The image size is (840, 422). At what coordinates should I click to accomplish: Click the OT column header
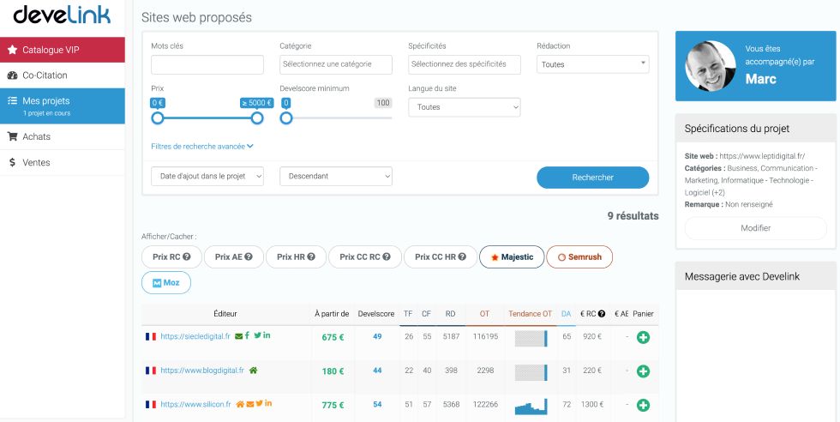point(484,314)
